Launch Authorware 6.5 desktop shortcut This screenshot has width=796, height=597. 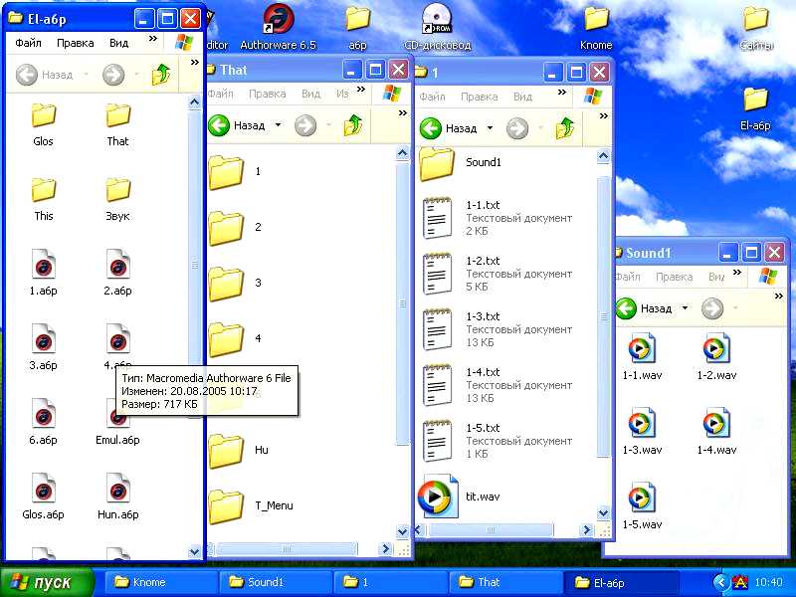(278, 19)
